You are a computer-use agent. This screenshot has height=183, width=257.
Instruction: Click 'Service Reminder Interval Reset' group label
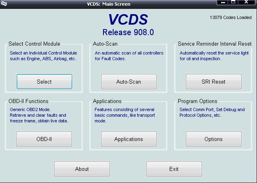pyautogui.click(x=215, y=44)
